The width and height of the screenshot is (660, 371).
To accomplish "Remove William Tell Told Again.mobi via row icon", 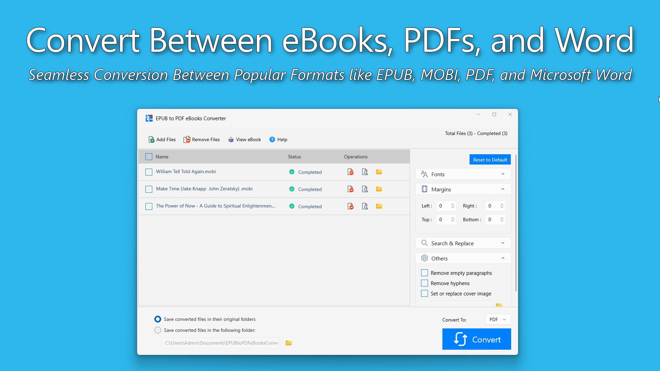I will pyautogui.click(x=350, y=172).
